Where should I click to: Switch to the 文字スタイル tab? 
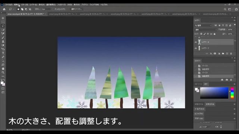[210, 104]
